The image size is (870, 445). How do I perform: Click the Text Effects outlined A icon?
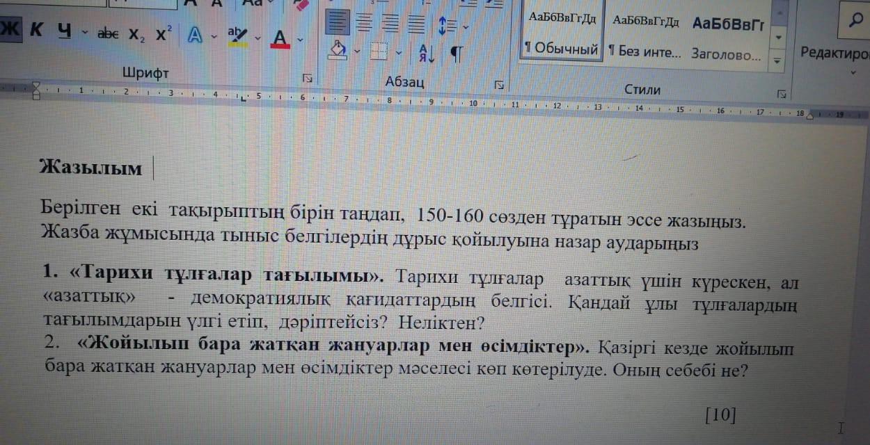click(196, 36)
